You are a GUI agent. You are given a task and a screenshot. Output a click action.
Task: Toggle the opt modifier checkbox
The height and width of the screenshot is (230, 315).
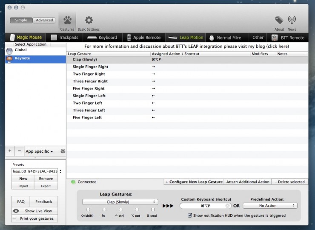tap(137, 210)
